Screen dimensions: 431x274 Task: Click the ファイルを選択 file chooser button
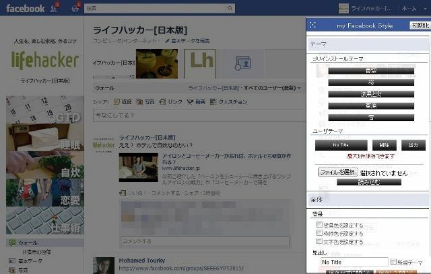pos(338,172)
